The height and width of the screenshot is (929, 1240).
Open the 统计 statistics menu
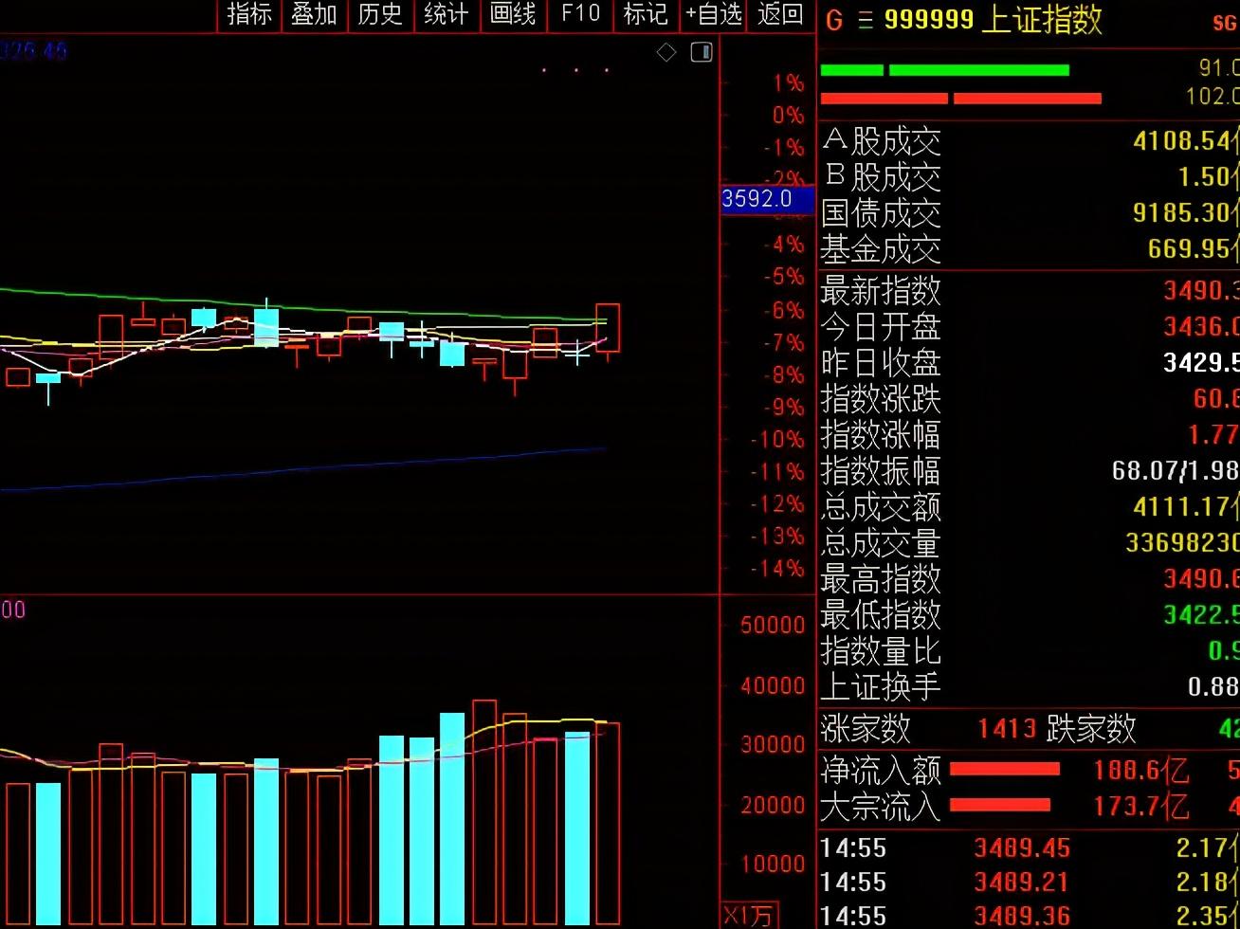447,14
